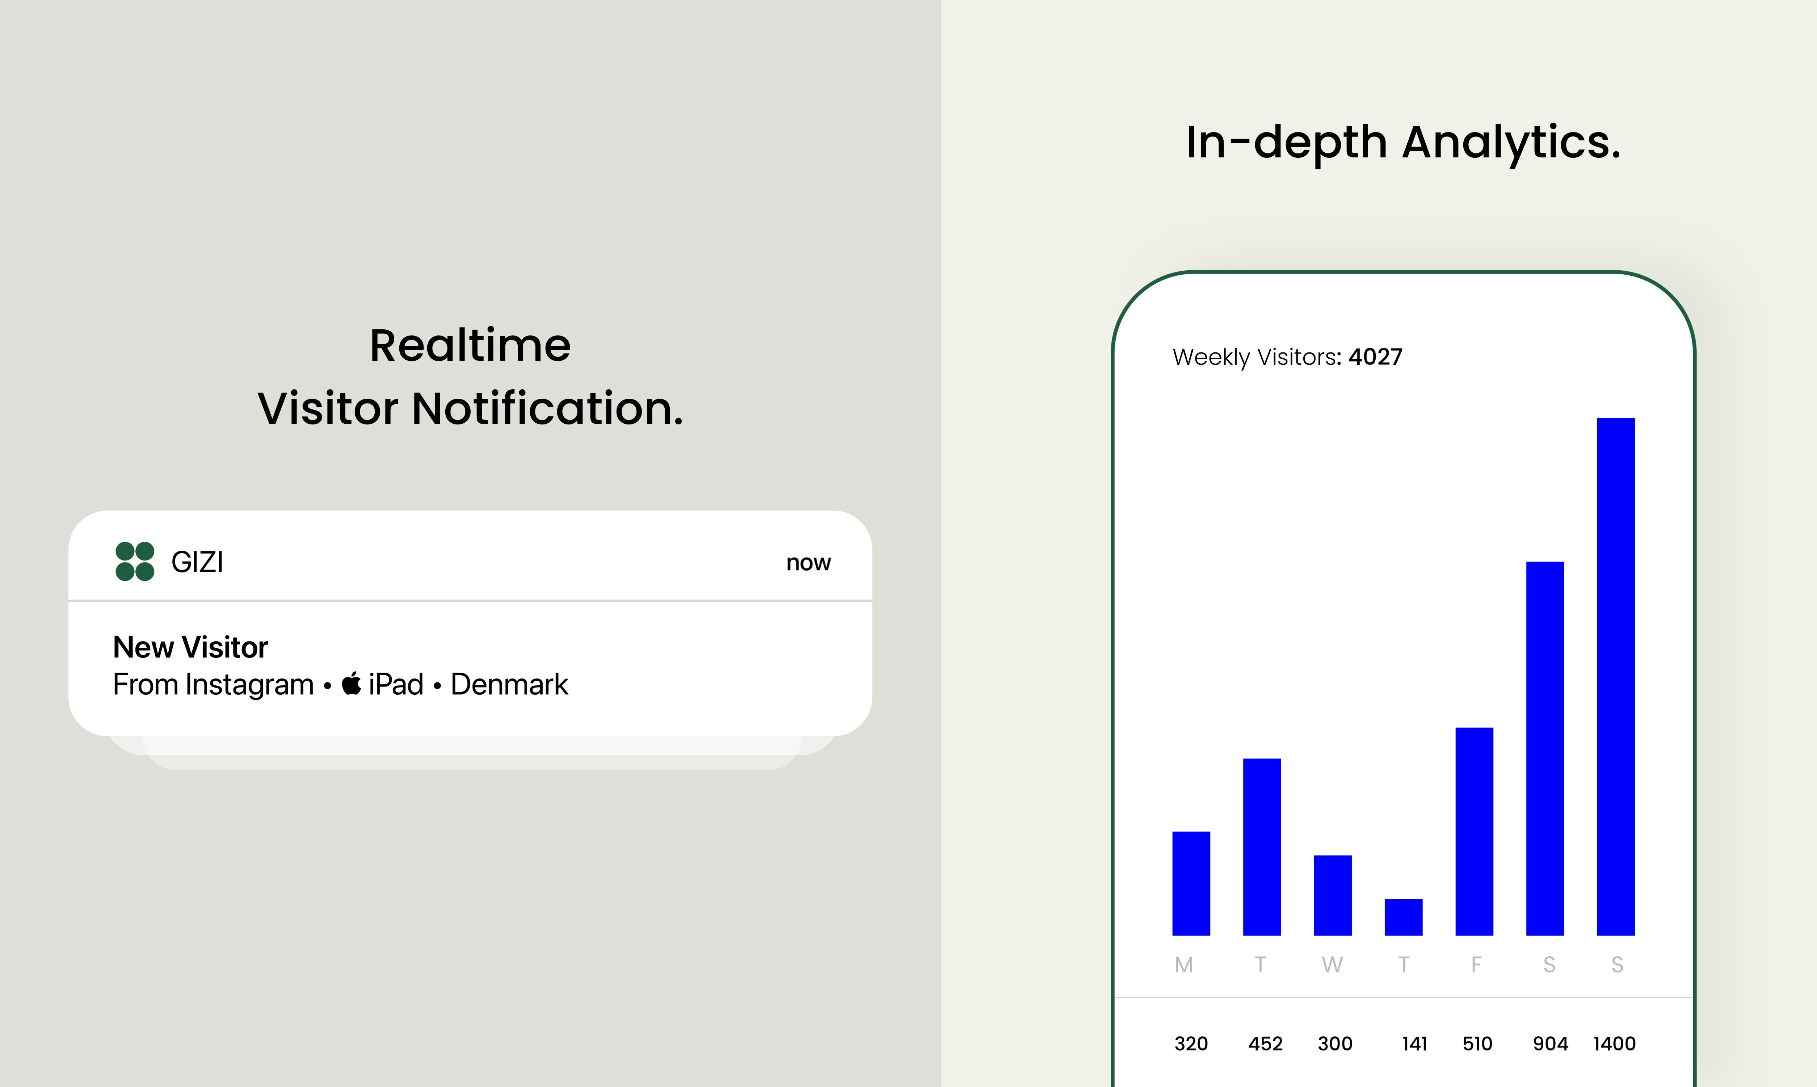This screenshot has width=1817, height=1087.
Task: Click the Apple logo before iPad
Action: point(352,684)
